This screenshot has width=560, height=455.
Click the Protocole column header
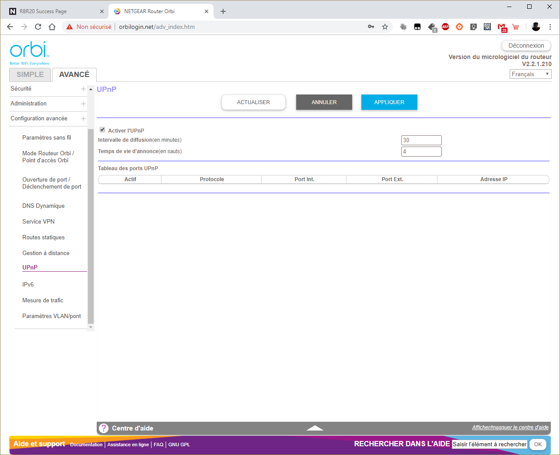coord(212,179)
